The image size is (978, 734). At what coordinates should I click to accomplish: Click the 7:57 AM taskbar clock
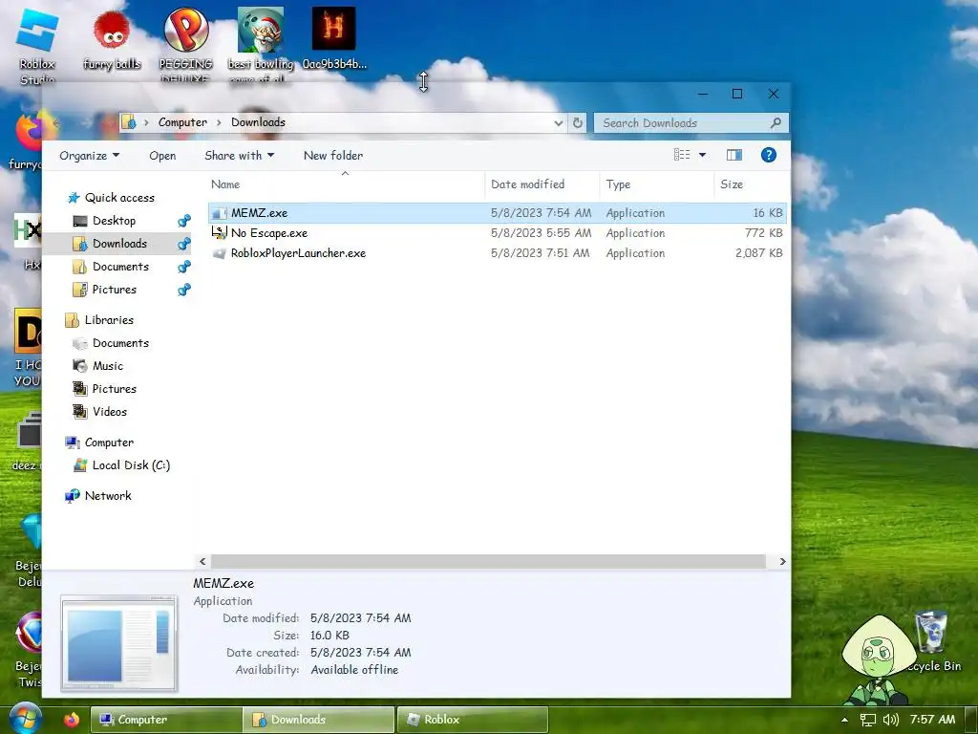[932, 720]
